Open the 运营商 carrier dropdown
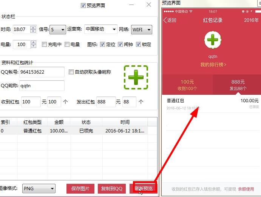The height and width of the screenshot is (197, 261). tap(101, 29)
